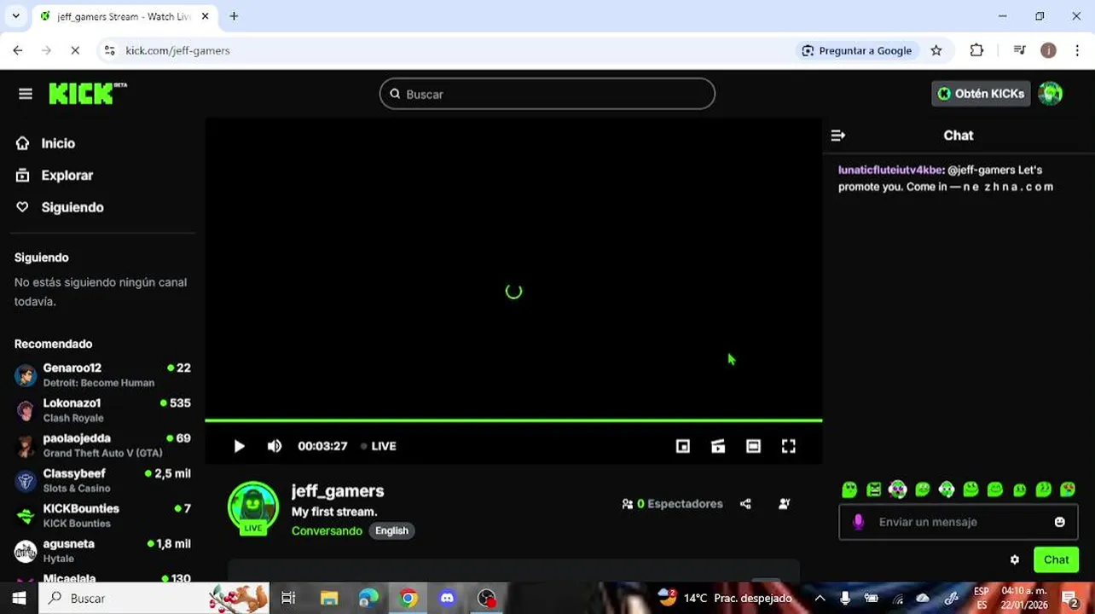Click the English language tag

pyautogui.click(x=391, y=530)
